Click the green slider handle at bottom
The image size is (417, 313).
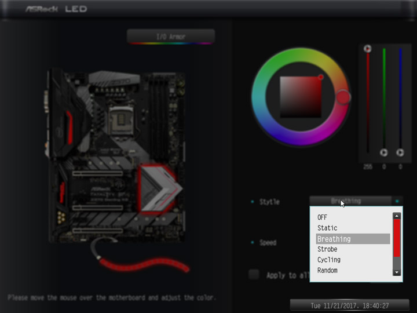pos(384,152)
